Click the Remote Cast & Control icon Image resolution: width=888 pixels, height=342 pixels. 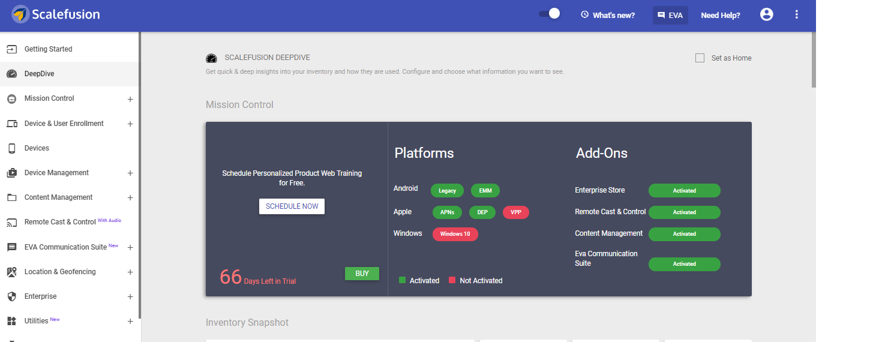coord(11,223)
